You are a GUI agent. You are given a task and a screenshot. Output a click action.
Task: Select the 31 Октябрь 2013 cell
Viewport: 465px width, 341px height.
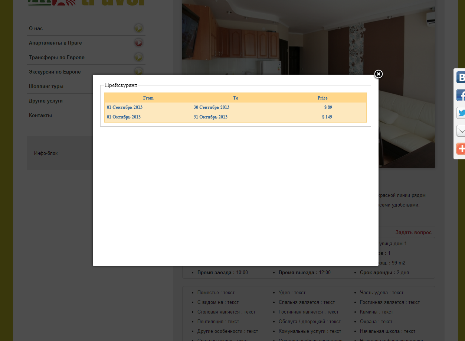(210, 117)
